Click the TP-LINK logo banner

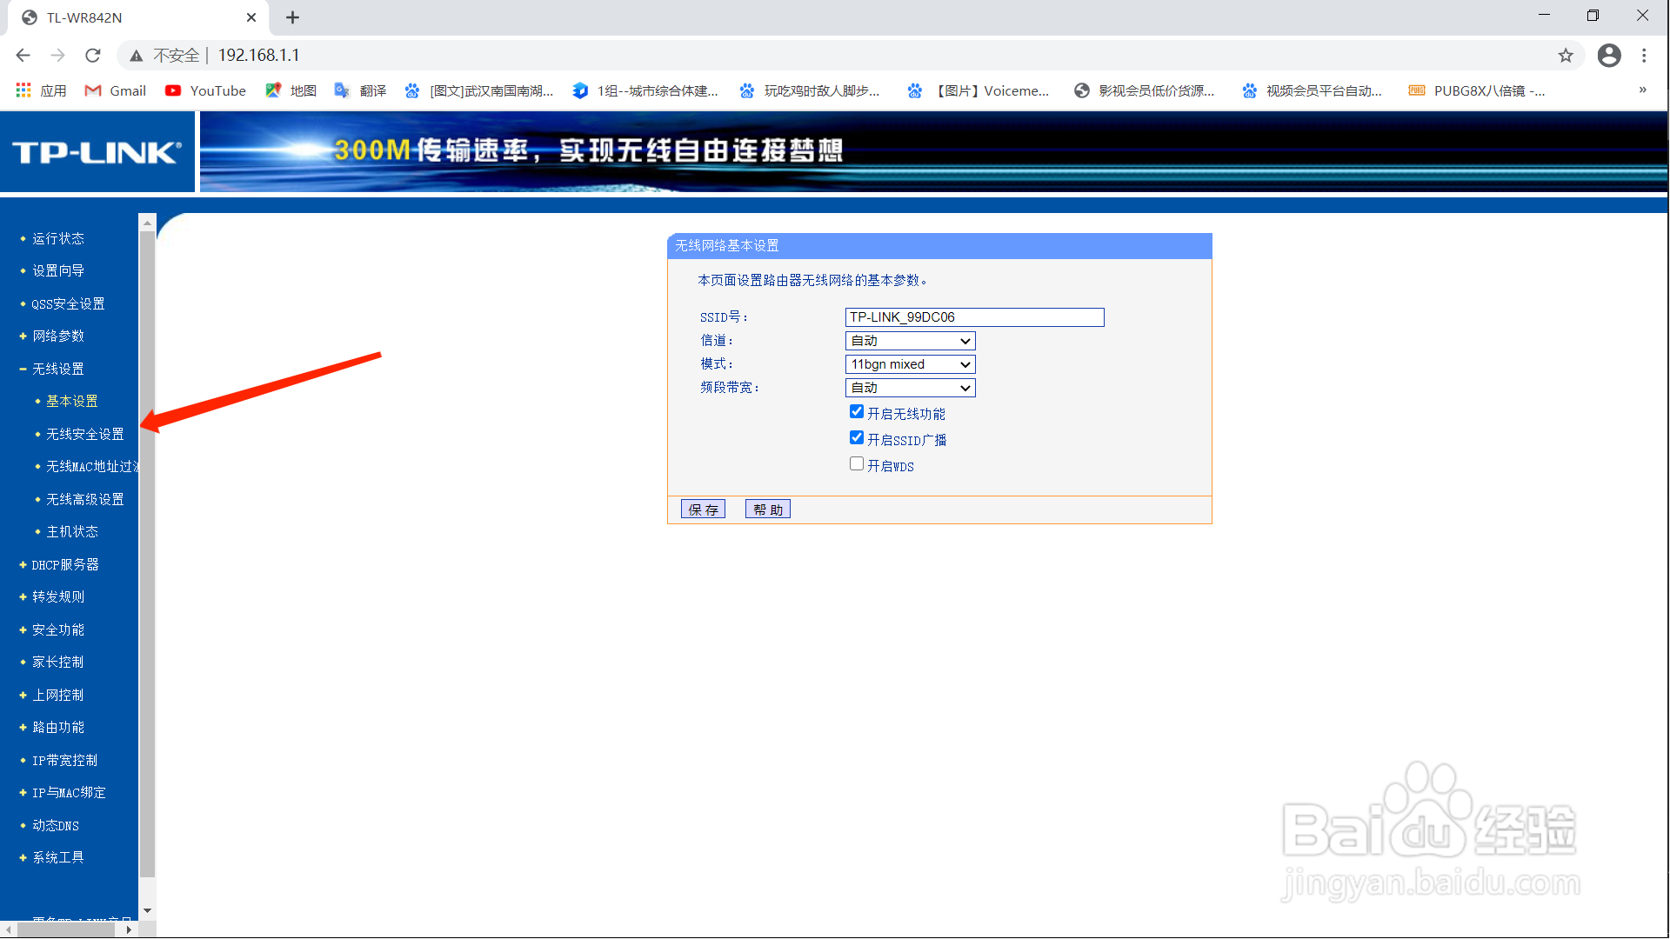coord(97,150)
